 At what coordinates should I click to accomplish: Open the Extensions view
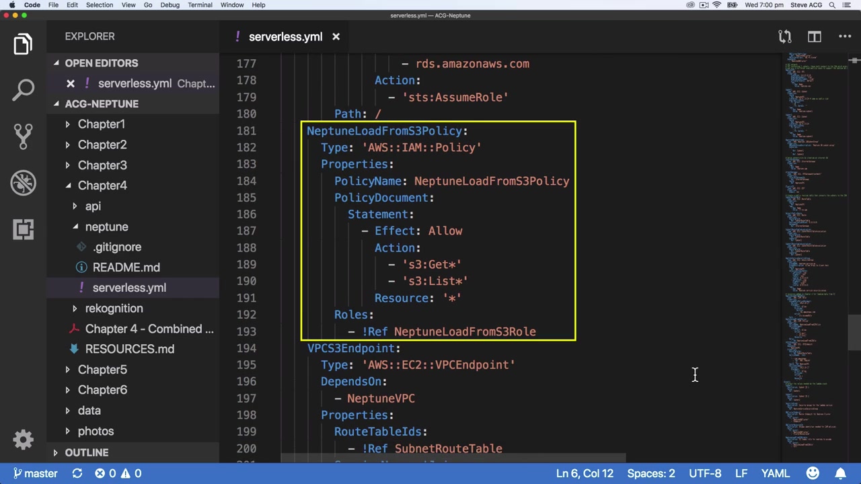coord(23,229)
